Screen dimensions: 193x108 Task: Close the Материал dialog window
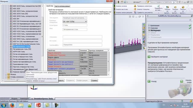[x=109, y=1]
